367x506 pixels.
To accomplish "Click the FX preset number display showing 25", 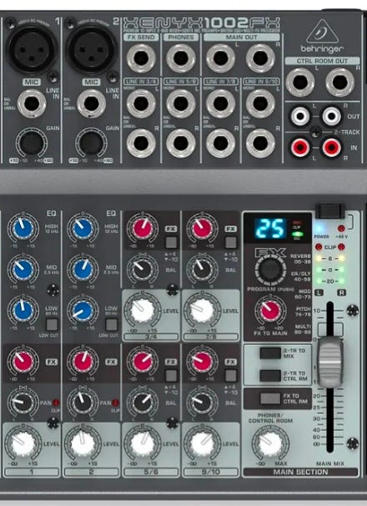I will tap(270, 229).
